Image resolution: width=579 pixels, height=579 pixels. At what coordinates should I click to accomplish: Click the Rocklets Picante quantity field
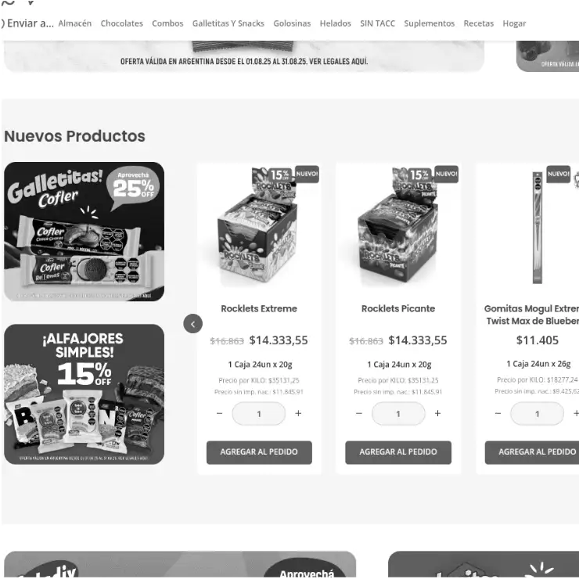pyautogui.click(x=398, y=414)
